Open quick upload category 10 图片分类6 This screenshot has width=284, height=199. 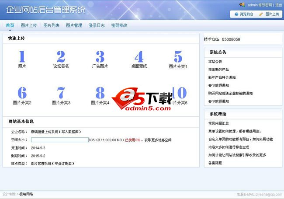(180, 95)
